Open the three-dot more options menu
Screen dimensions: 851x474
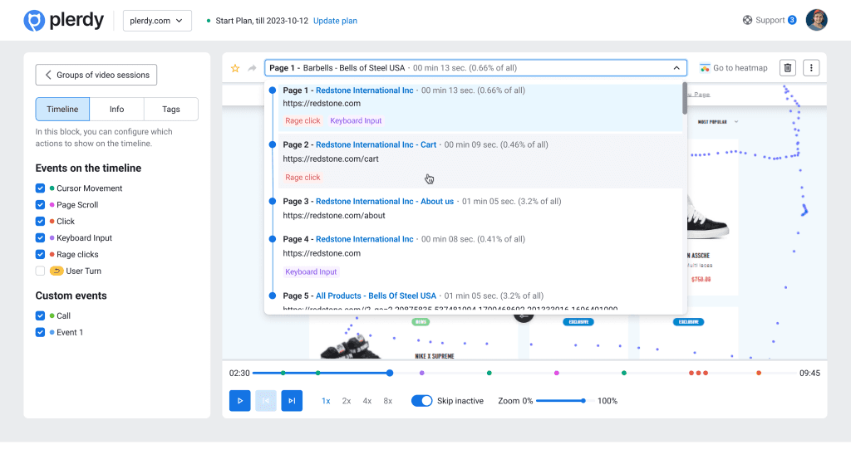tap(811, 68)
